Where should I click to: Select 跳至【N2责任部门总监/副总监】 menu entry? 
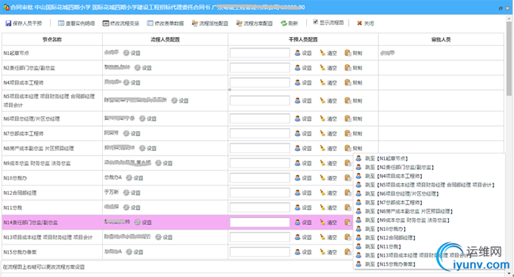[x=400, y=168]
